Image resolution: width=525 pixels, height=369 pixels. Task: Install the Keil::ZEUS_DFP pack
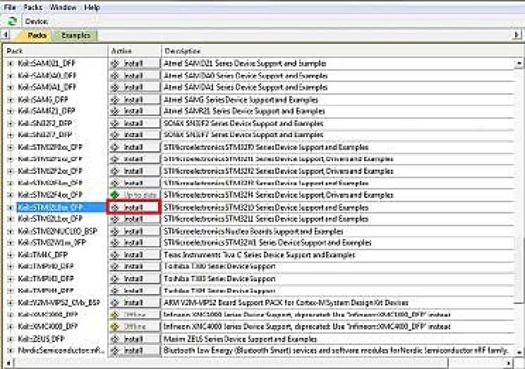pos(134,339)
